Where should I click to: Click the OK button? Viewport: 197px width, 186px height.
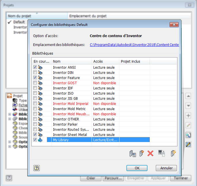[x=137, y=168]
